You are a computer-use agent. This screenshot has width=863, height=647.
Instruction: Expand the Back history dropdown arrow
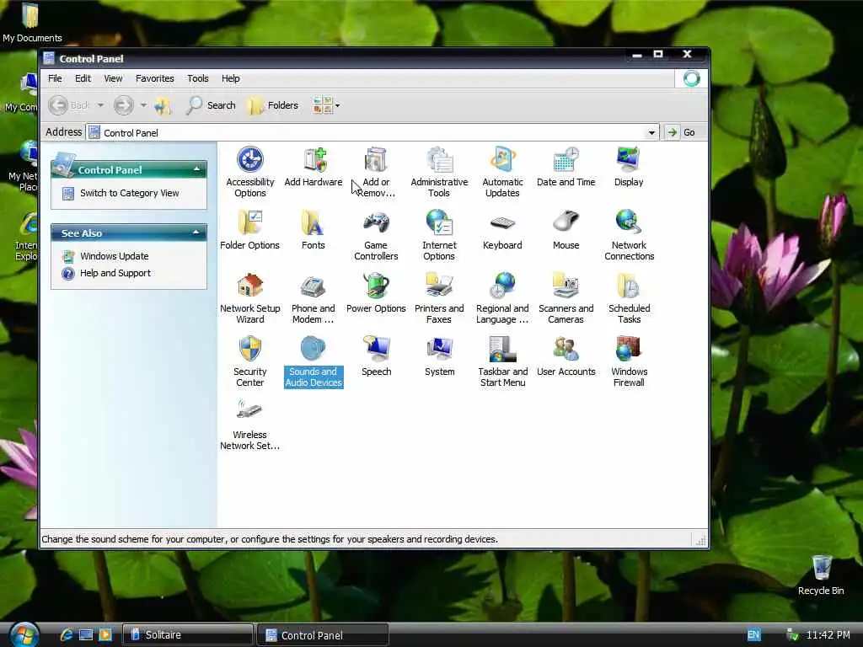pyautogui.click(x=100, y=105)
